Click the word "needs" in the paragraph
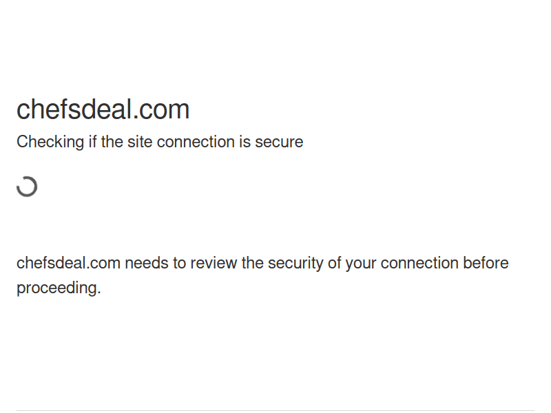 point(147,263)
